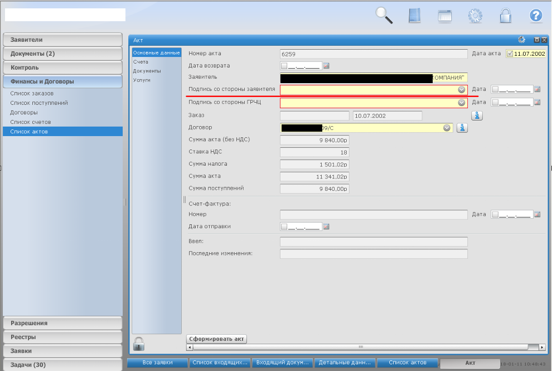Open the Подпись со стороны ГРЧЦ dropdown
552x371 pixels.
coord(462,103)
